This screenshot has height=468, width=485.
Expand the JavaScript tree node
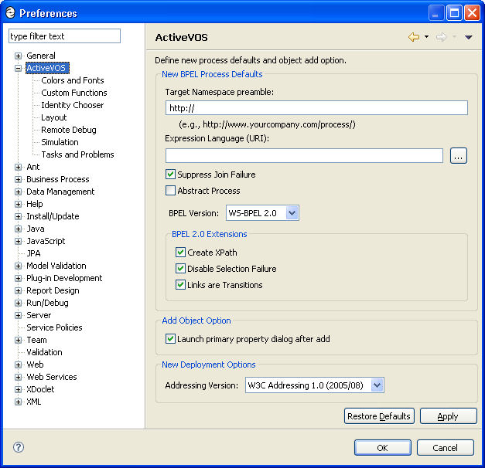point(19,241)
